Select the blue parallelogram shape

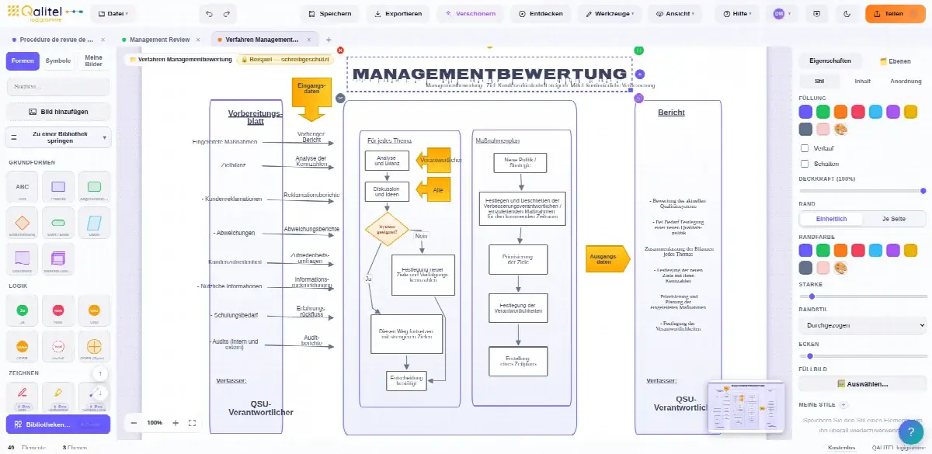pyautogui.click(x=94, y=223)
